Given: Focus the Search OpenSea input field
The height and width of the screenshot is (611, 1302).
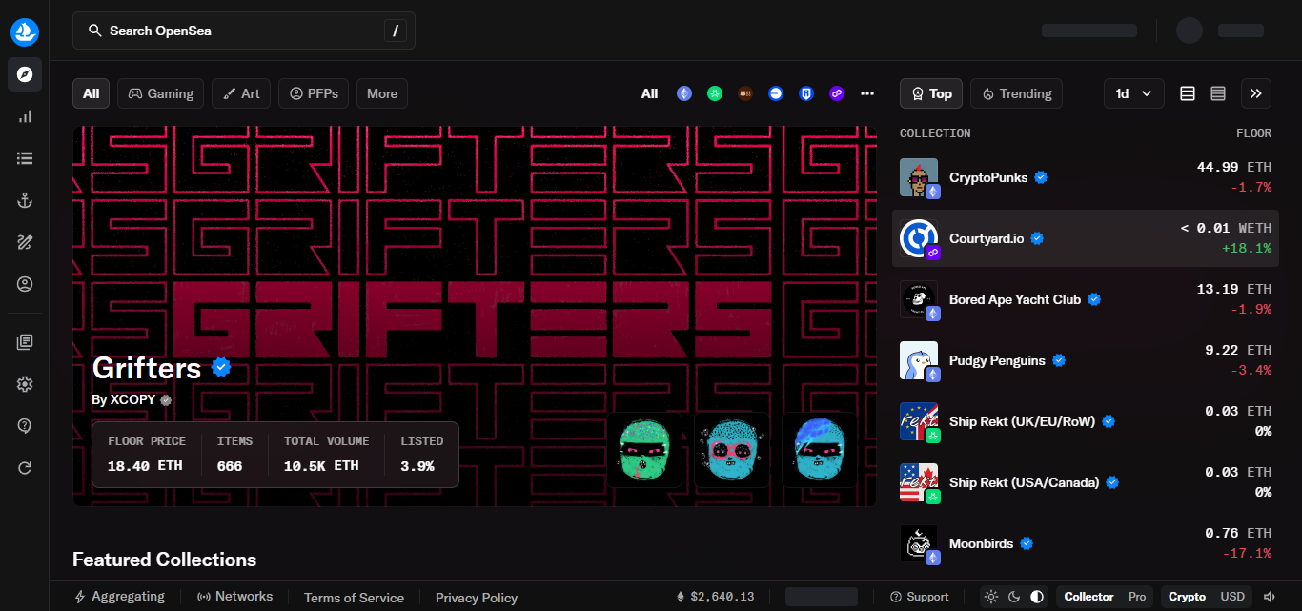Looking at the screenshot, I should (x=244, y=31).
